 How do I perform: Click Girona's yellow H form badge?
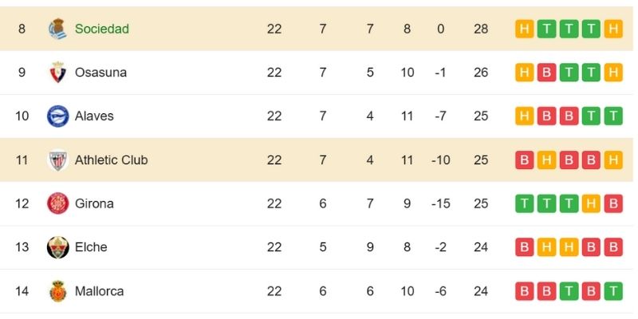click(591, 203)
